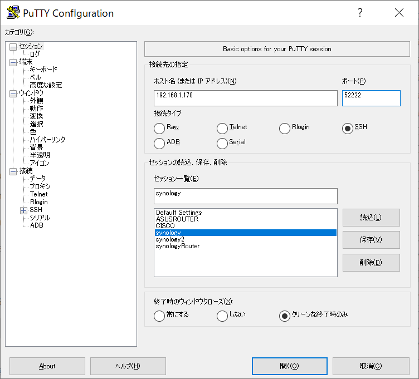Select the SSH connection type
The height and width of the screenshot is (379, 419).
tap(347, 129)
